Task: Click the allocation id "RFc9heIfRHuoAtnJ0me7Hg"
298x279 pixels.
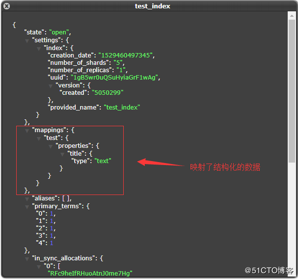Action: coord(90,274)
